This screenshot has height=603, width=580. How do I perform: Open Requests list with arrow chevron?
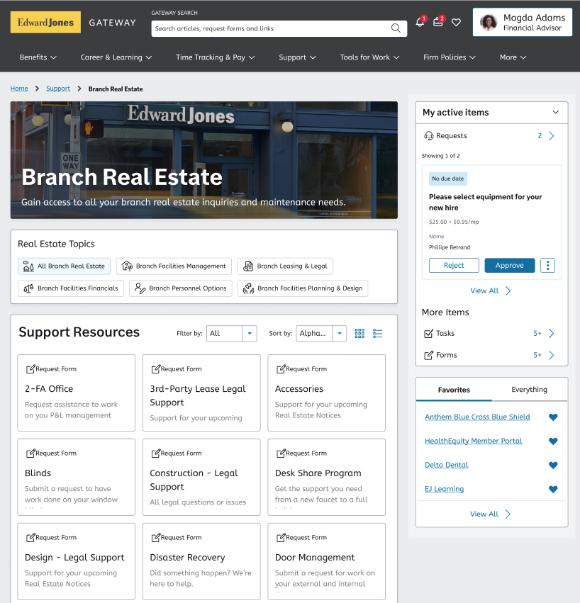click(x=551, y=136)
